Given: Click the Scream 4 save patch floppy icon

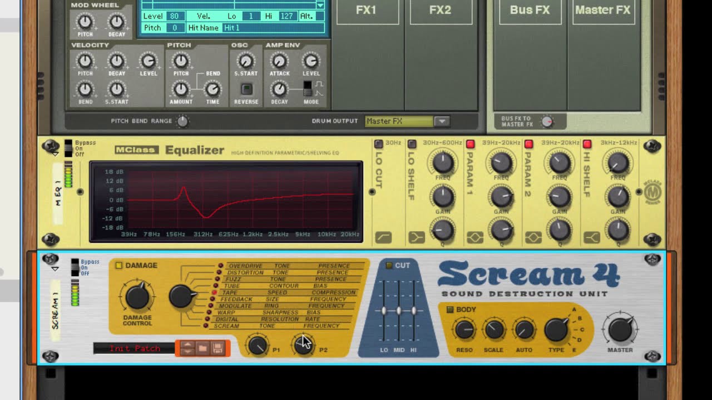Looking at the screenshot, I should point(217,348).
